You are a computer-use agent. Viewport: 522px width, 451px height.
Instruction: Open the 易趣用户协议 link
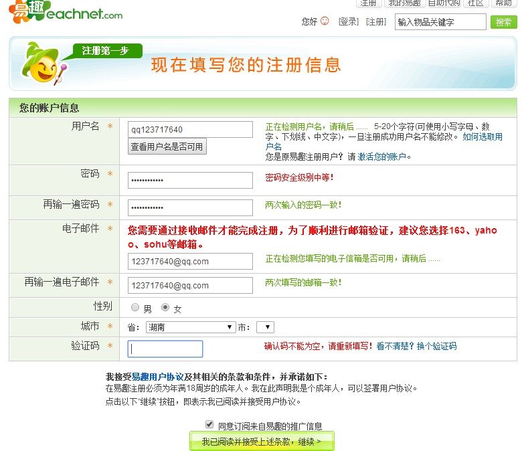(x=157, y=377)
